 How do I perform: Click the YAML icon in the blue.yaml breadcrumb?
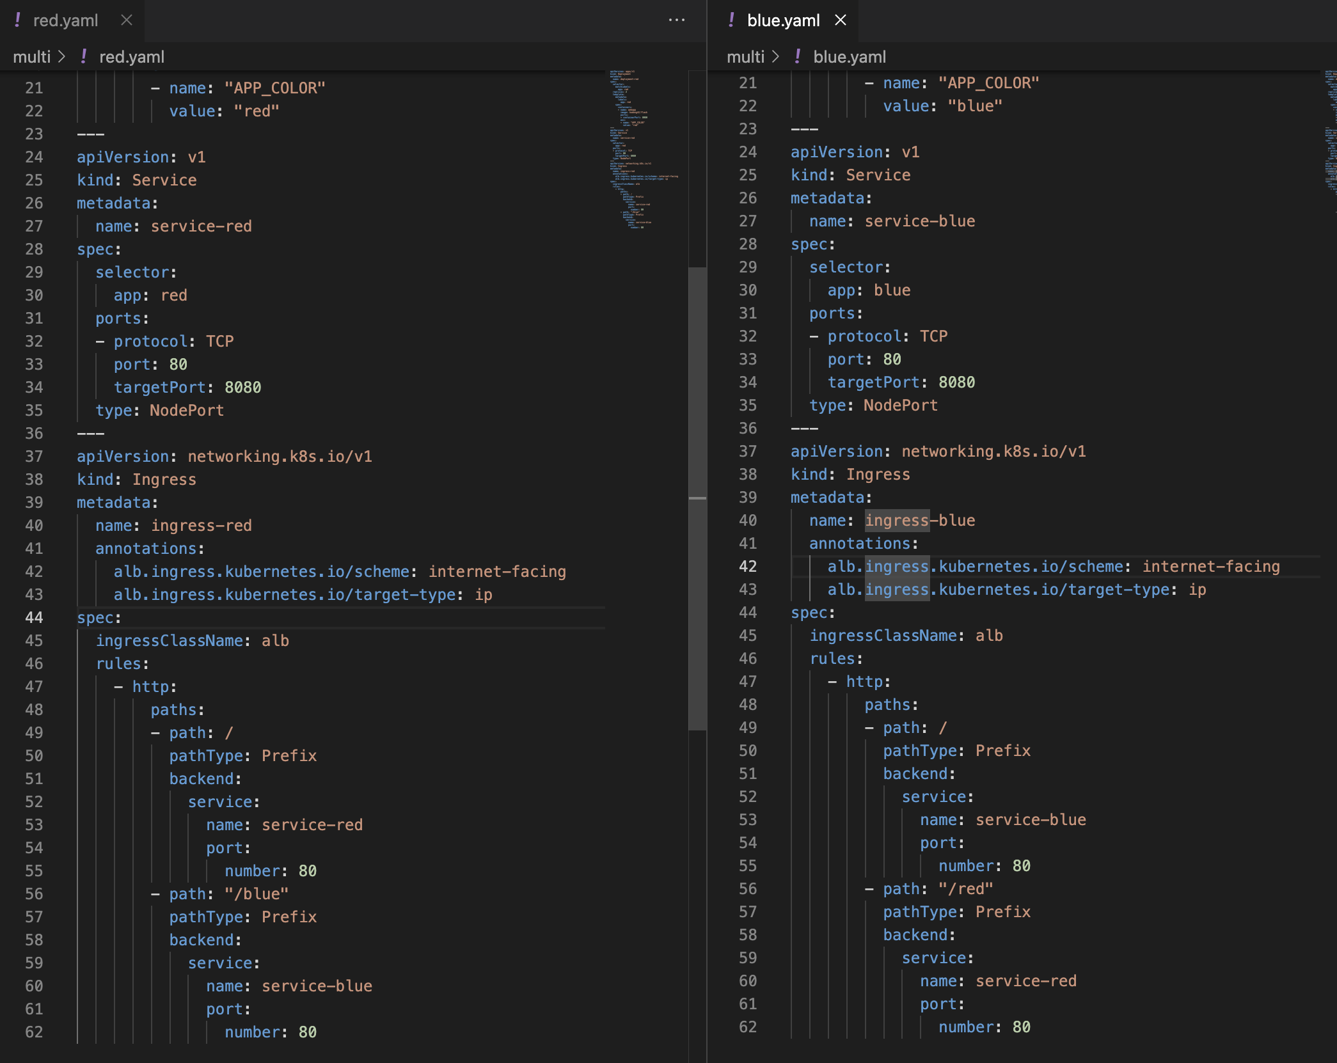pyautogui.click(x=798, y=57)
